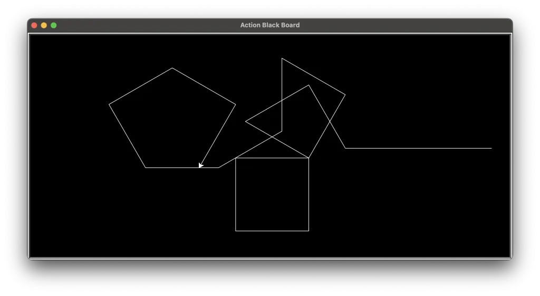Click the "Action Black Board" title text
Viewport: 540px width, 296px height.
point(269,25)
